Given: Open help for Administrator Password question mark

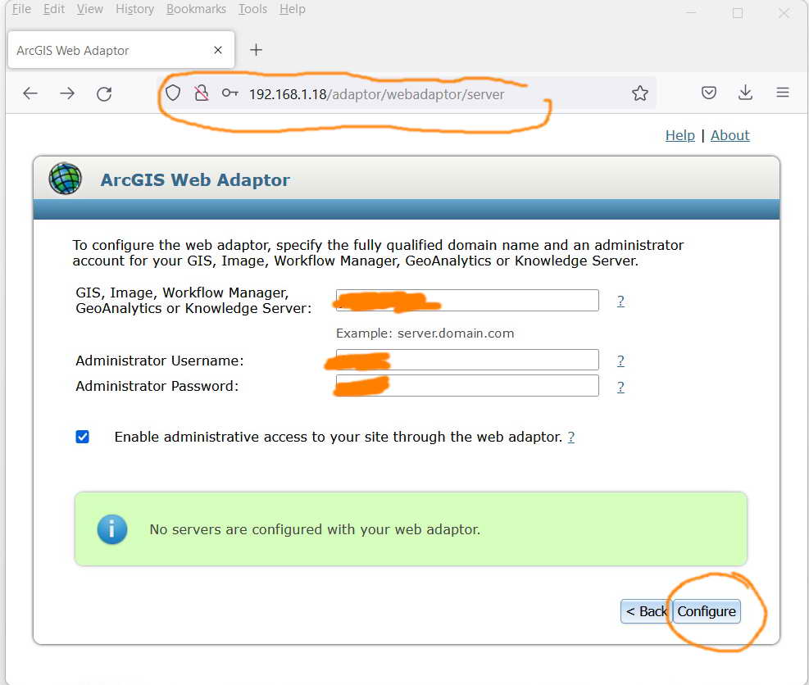Looking at the screenshot, I should (620, 387).
